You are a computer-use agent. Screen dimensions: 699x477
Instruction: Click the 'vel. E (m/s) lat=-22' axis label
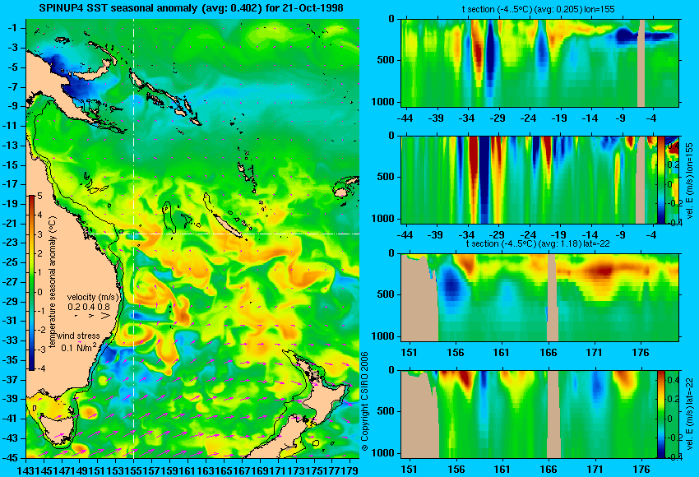[x=689, y=418]
